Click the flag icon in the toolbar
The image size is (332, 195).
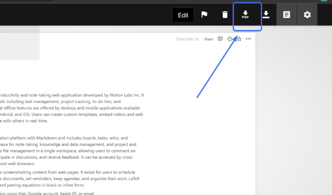click(x=204, y=15)
